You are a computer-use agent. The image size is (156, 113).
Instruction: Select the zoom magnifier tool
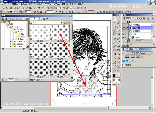point(119,71)
